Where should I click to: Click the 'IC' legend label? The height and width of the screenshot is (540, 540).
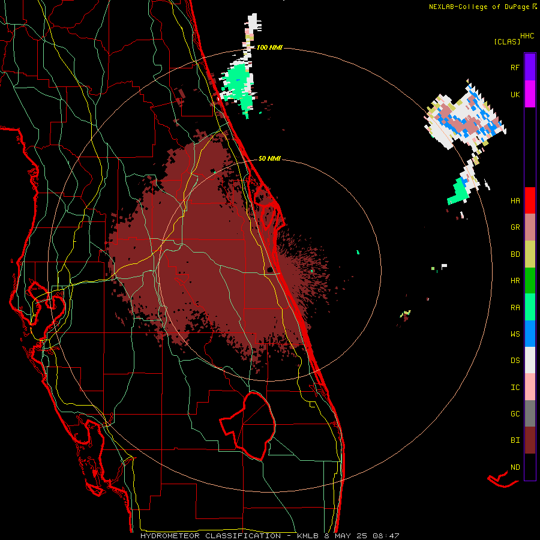click(x=515, y=388)
